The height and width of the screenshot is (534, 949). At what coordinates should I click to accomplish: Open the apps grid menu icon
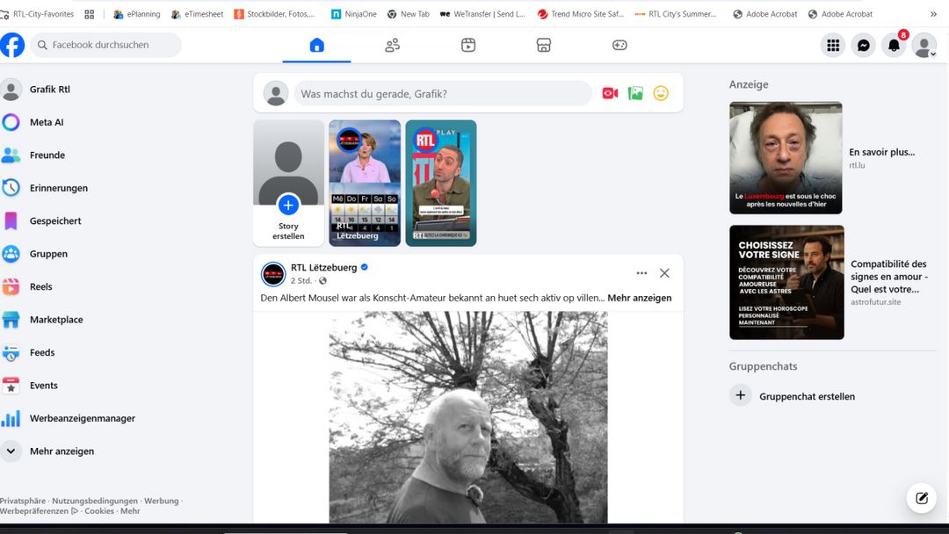pos(833,46)
